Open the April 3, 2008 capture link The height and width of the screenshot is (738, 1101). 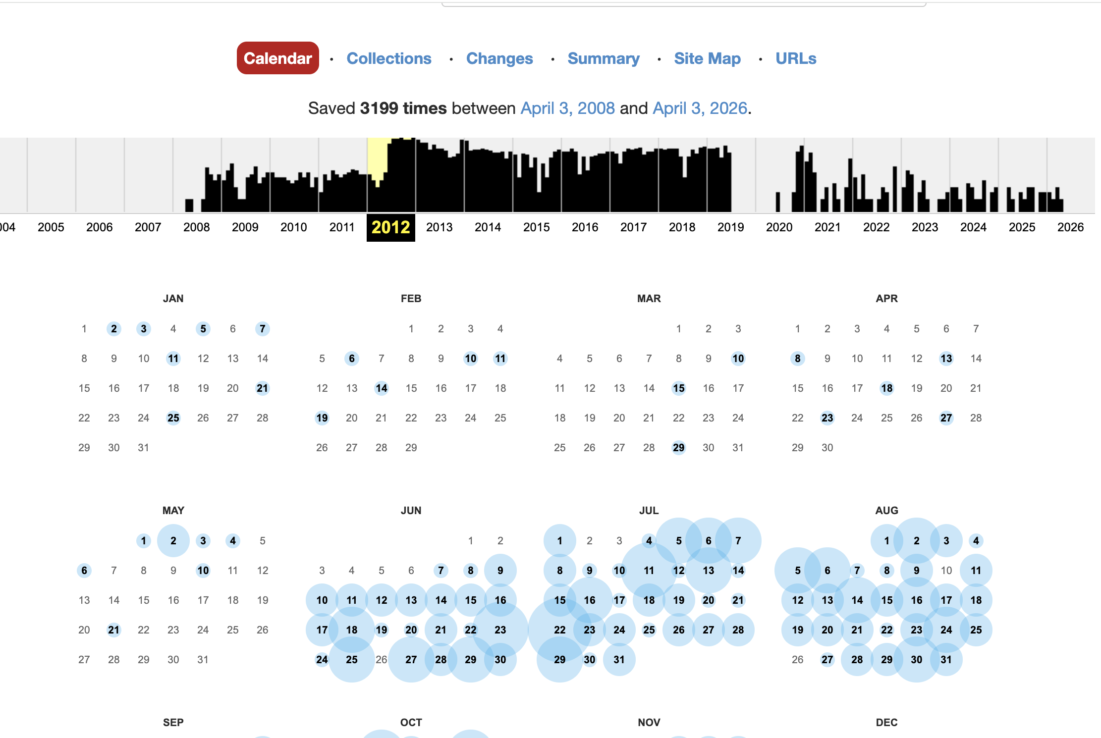pos(567,108)
